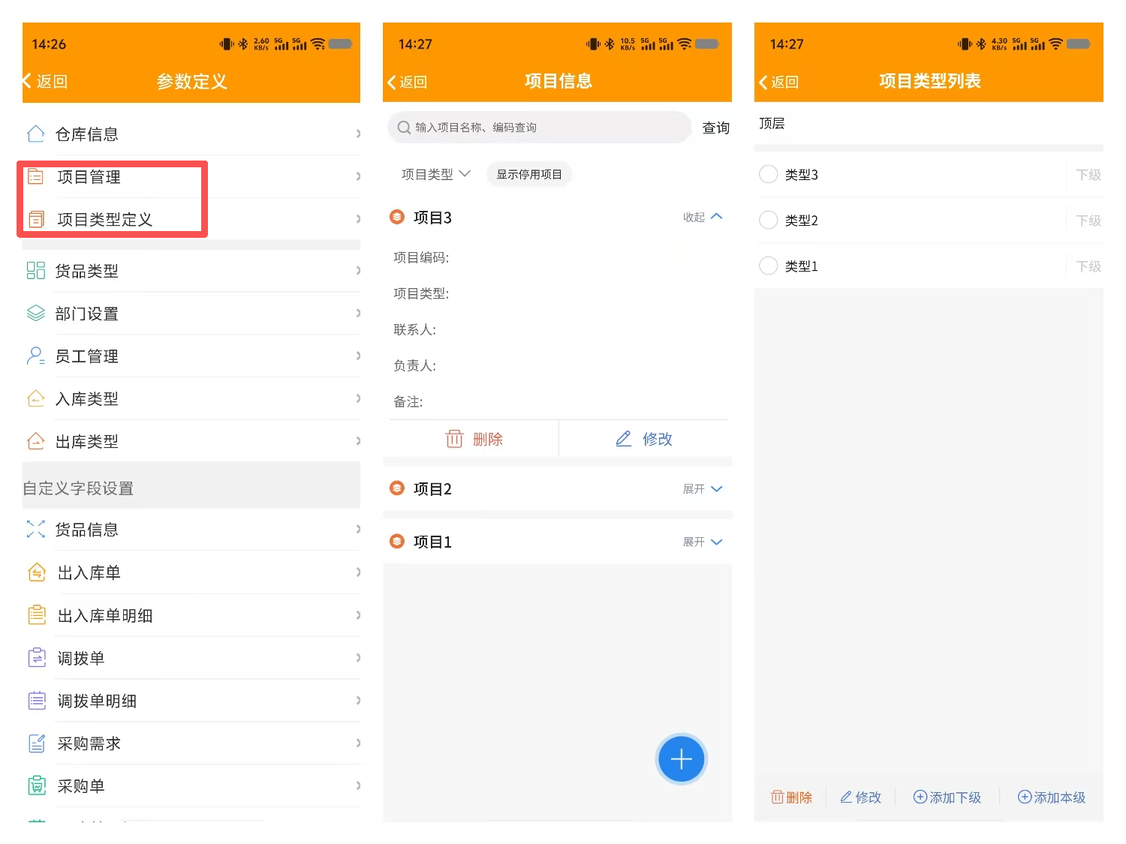Click the 采购需求 row label
The height and width of the screenshot is (844, 1126).
tap(89, 744)
